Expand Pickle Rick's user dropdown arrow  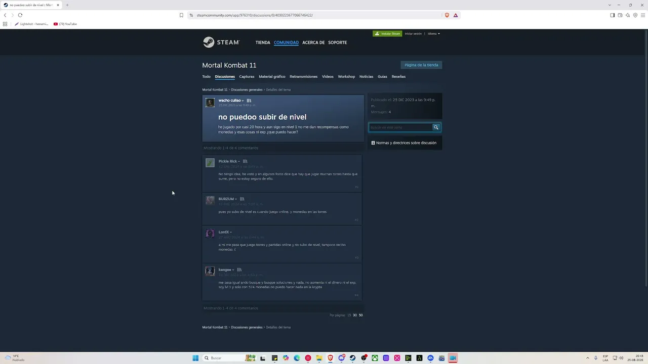pos(239,161)
